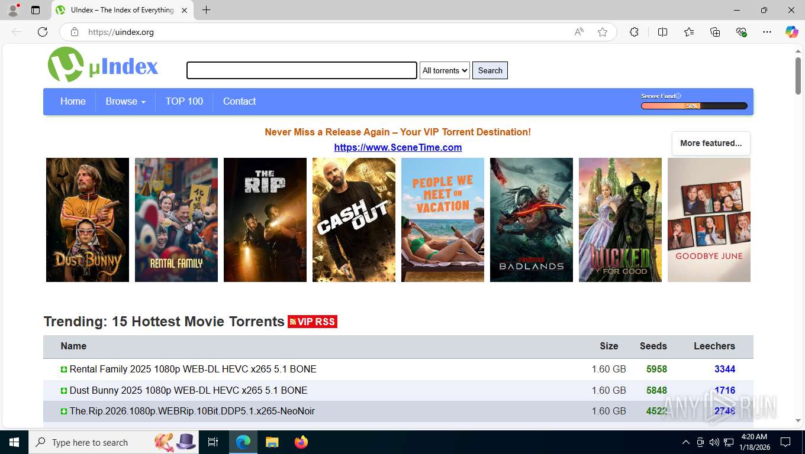Click leecher count 3344
The width and height of the screenshot is (805, 454).
(724, 369)
